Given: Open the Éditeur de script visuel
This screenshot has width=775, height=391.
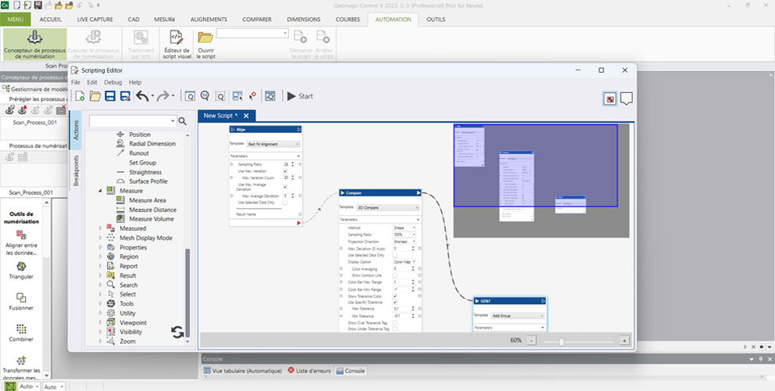Looking at the screenshot, I should [x=176, y=45].
